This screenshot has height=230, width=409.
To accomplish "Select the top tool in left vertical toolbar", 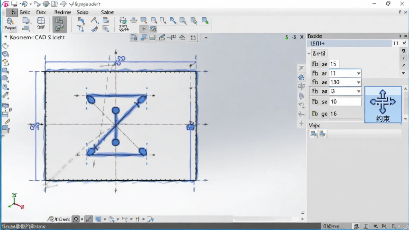I will click(x=6, y=46).
